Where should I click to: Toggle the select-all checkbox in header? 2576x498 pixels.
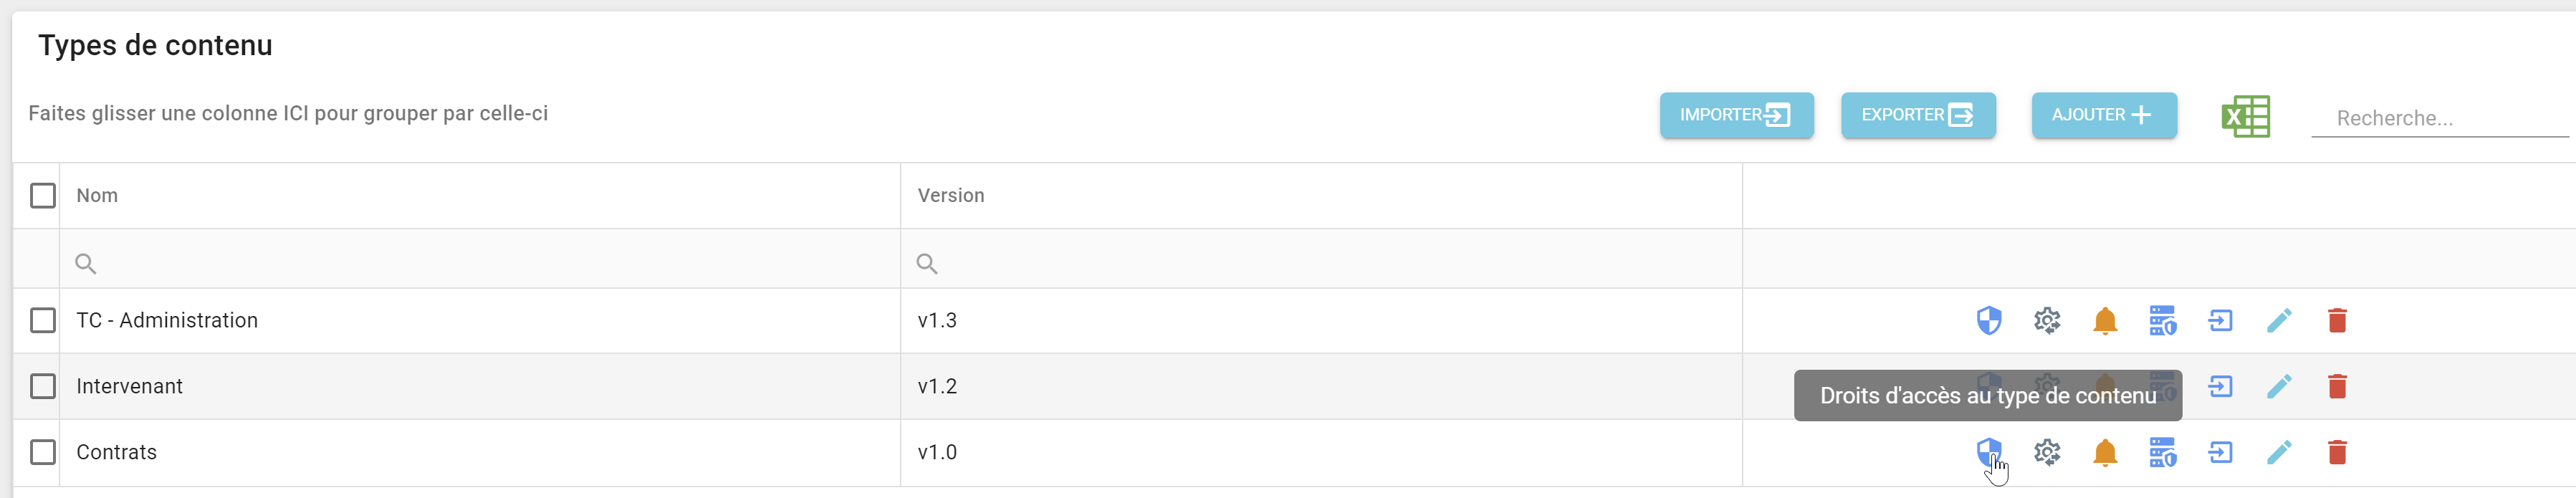(x=43, y=196)
